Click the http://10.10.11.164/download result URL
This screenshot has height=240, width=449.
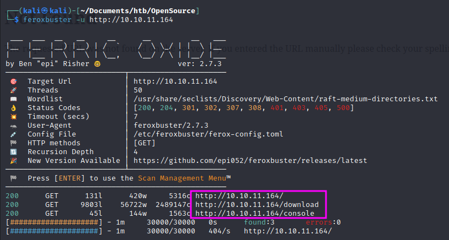257,205
